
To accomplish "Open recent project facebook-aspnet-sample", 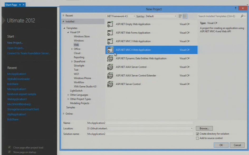I will (x=22, y=94).
